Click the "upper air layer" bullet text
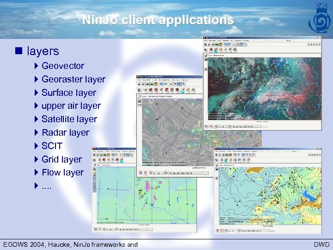This screenshot has height=250, width=333. point(71,106)
